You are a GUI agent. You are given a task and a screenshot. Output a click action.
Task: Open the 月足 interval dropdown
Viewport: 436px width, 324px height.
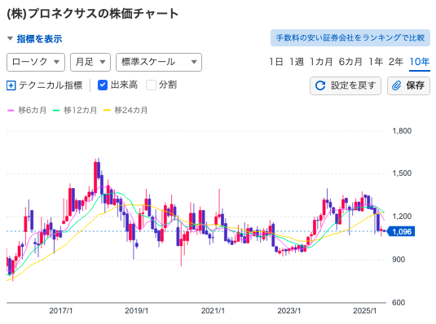(x=90, y=62)
